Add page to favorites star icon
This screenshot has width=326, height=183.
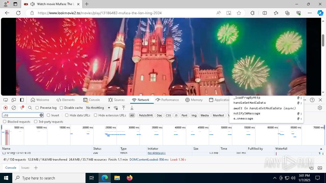[239, 13]
